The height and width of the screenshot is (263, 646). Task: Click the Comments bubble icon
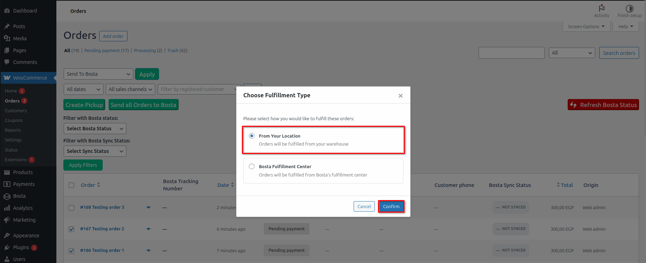[x=7, y=62]
